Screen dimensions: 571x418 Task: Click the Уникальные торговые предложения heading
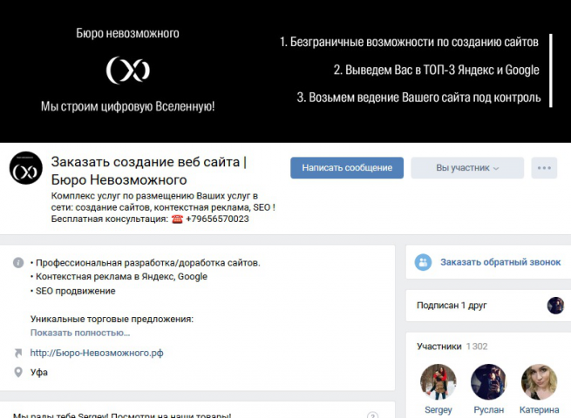tap(112, 319)
